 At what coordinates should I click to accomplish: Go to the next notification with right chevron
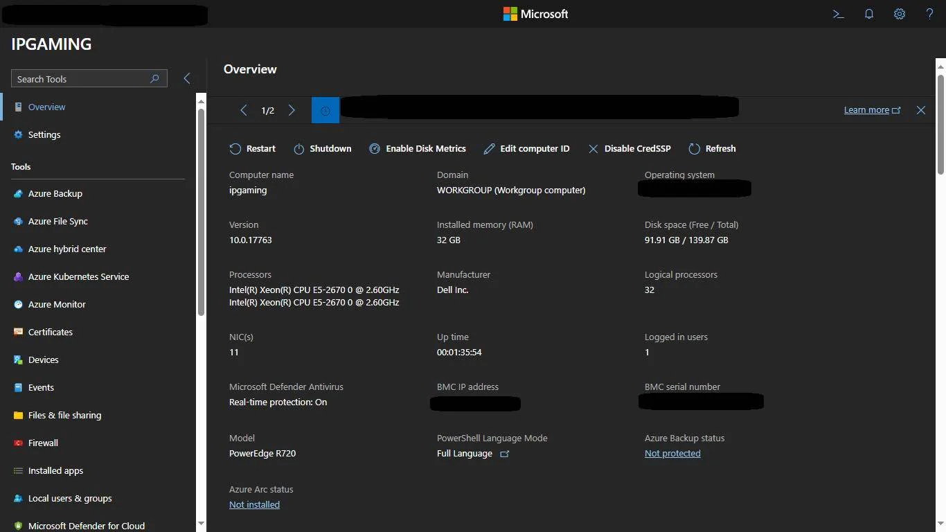292,110
